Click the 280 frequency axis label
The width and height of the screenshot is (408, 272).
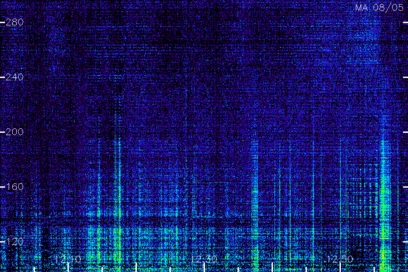coord(15,22)
